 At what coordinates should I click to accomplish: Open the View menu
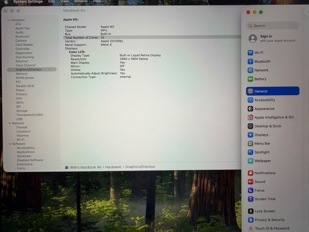(x=65, y=1)
